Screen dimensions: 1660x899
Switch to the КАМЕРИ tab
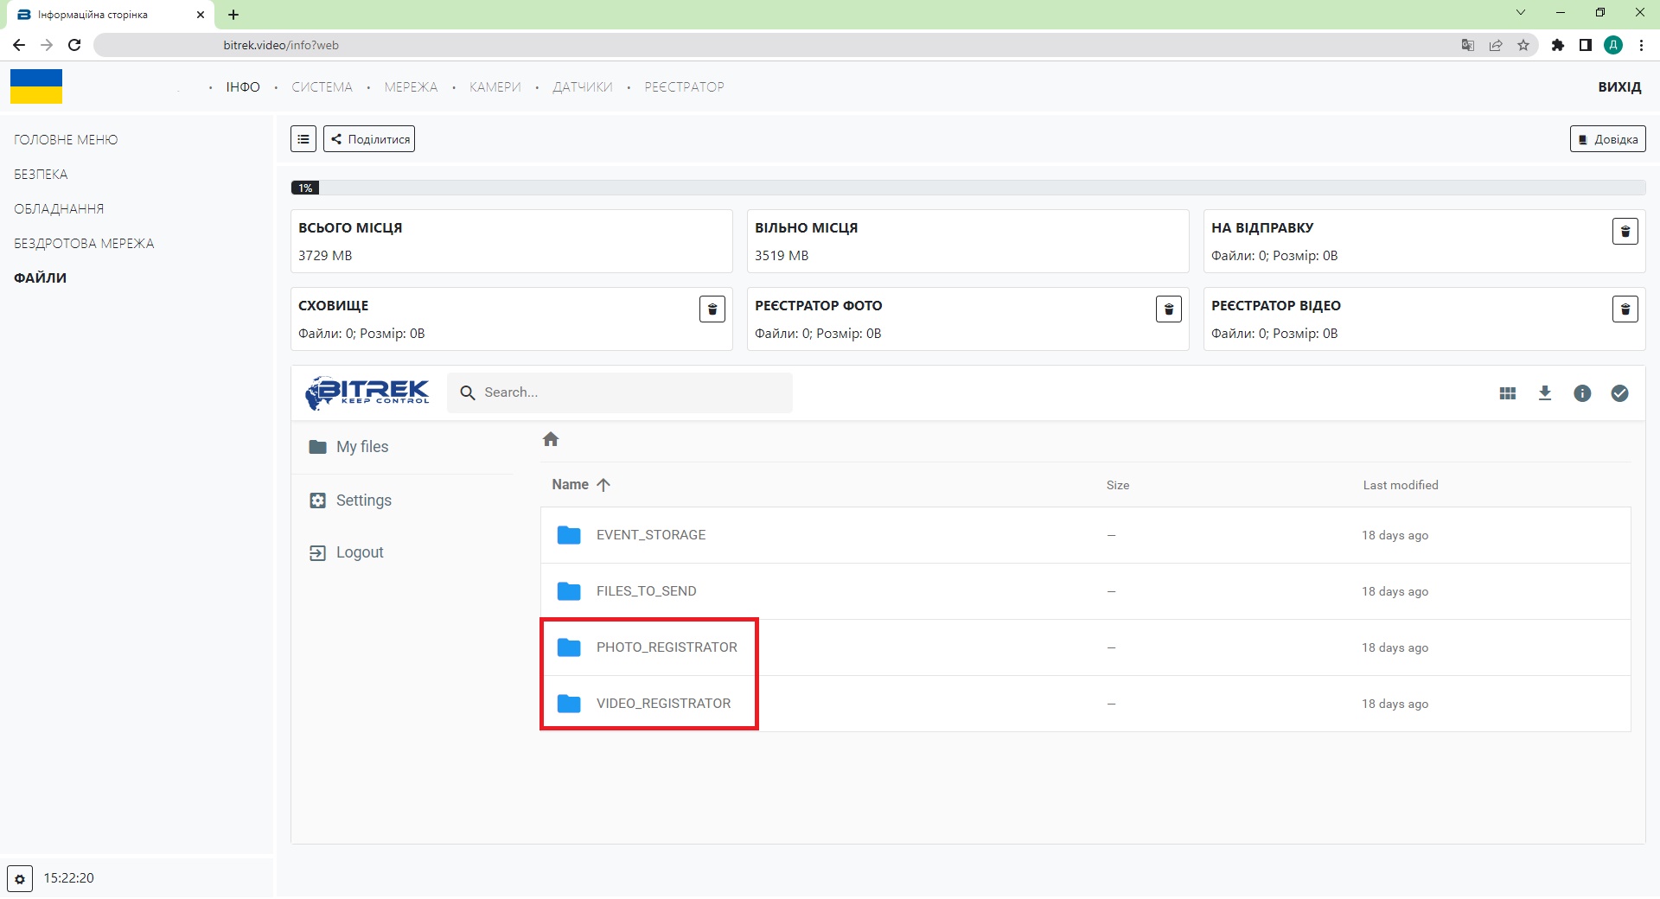[x=495, y=87]
